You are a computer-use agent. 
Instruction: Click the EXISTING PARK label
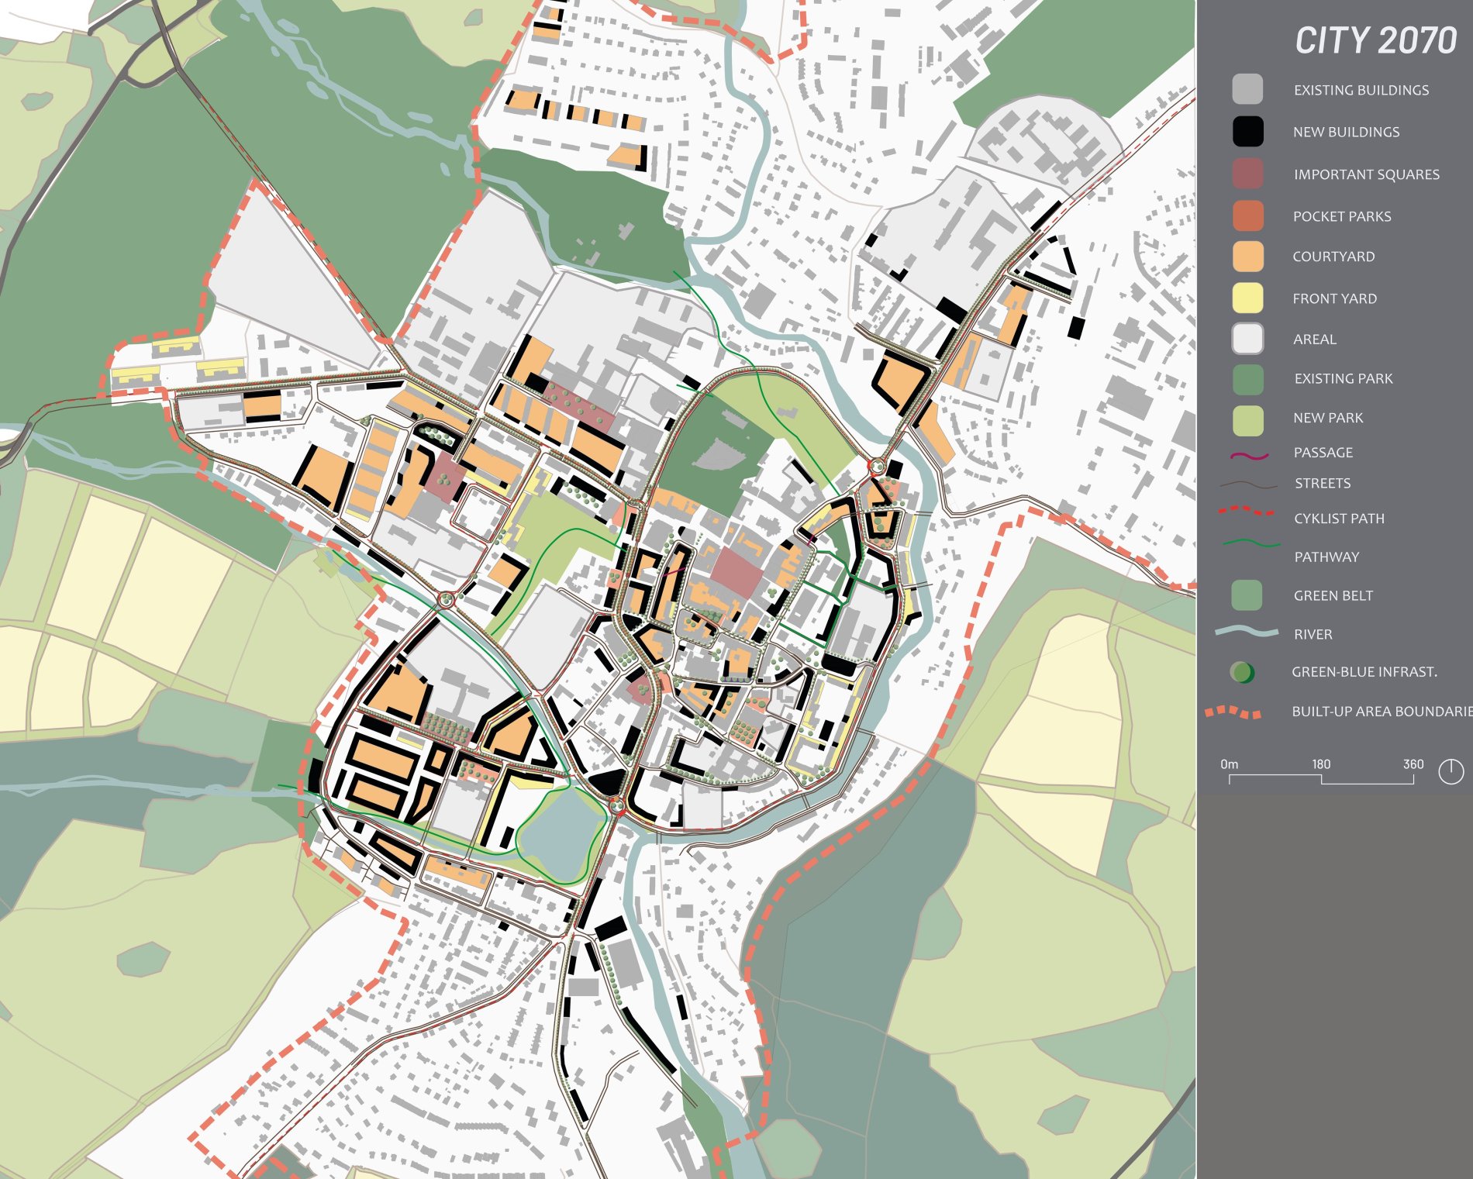[x=1344, y=378]
